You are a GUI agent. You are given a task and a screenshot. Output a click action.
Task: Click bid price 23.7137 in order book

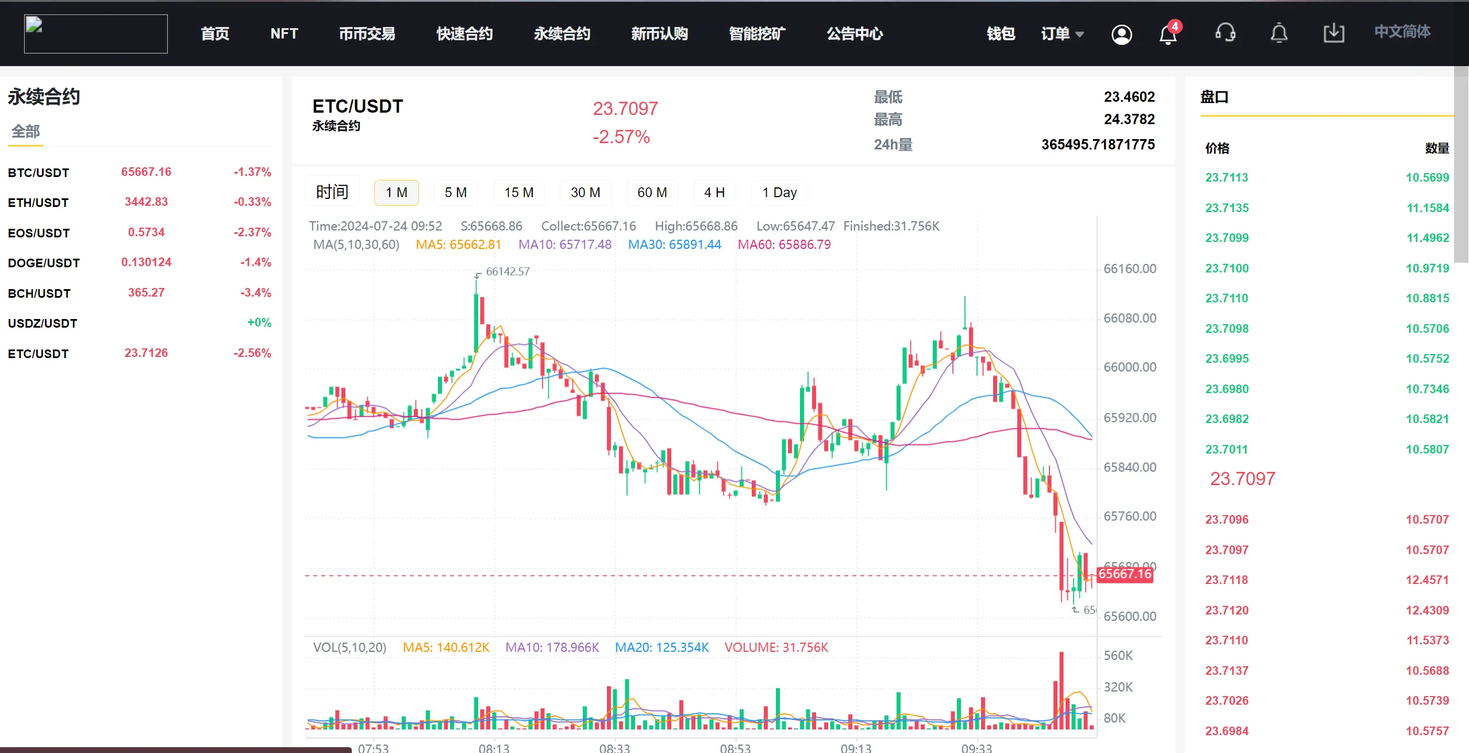[1226, 671]
